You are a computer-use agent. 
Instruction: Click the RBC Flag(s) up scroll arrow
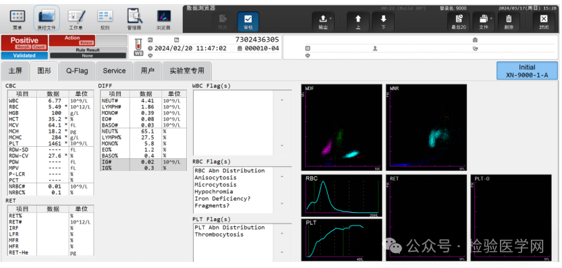coord(282,176)
